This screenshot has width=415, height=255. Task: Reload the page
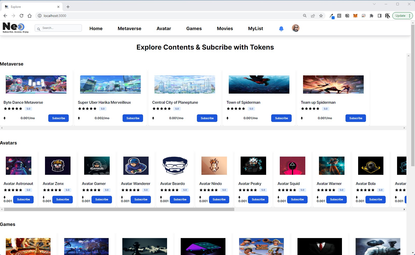tap(21, 16)
